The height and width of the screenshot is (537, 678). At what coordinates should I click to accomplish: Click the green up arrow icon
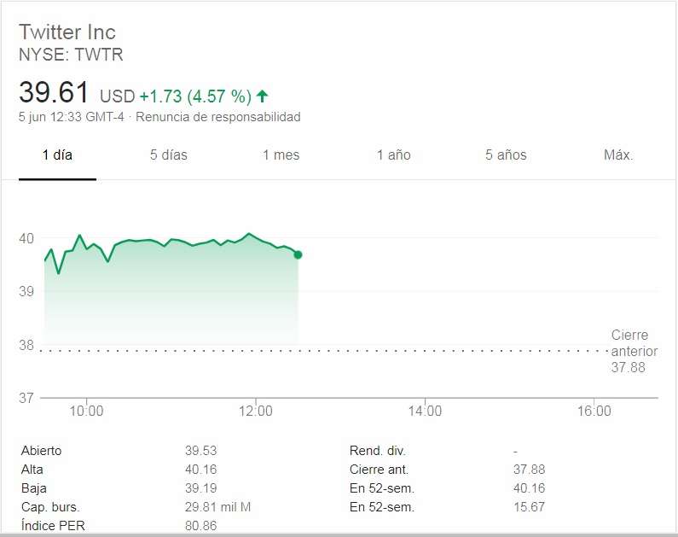click(x=262, y=96)
